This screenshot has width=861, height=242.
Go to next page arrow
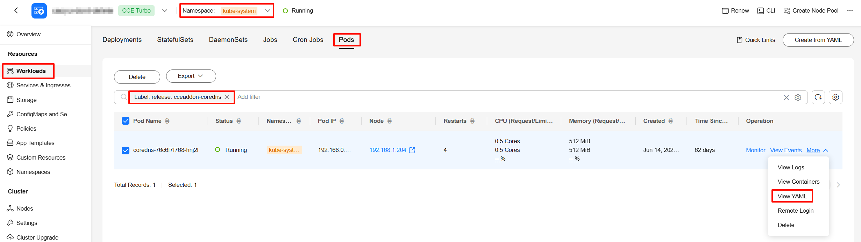[x=838, y=185]
